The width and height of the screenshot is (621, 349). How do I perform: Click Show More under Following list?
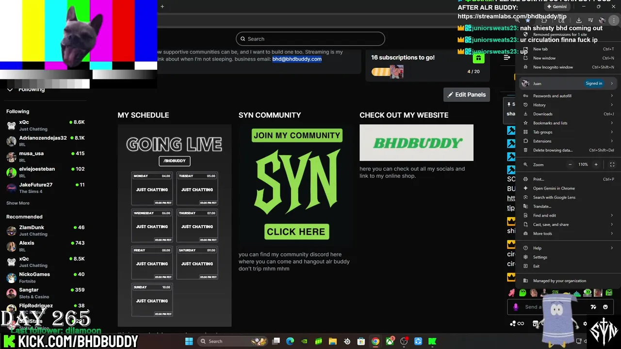[18, 203]
